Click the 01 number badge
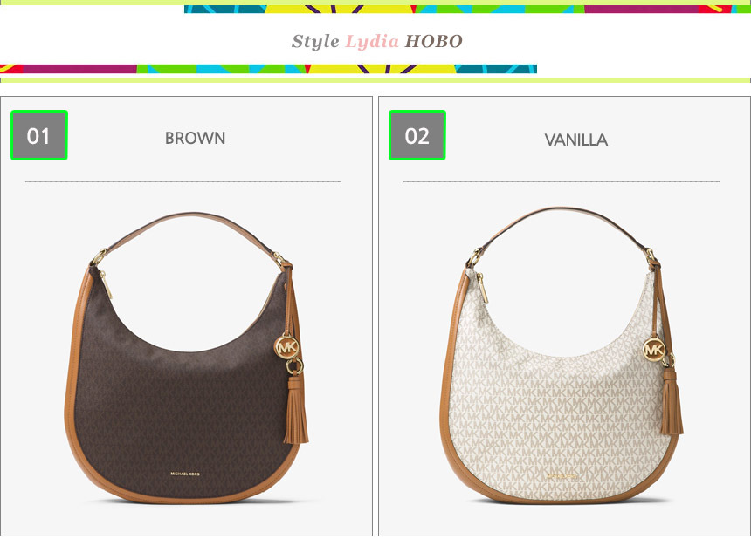The width and height of the screenshot is (751, 539). point(39,135)
